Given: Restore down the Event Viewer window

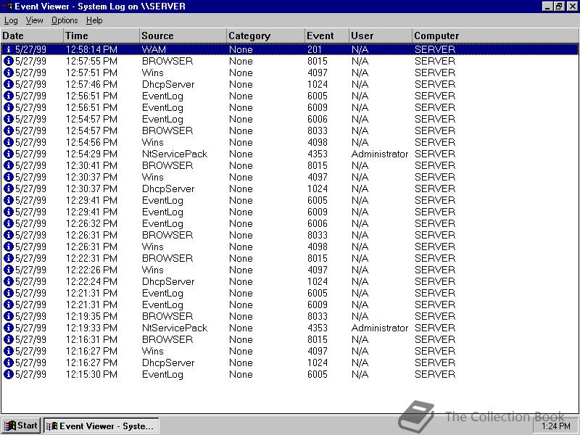Looking at the screenshot, I should 559,7.
